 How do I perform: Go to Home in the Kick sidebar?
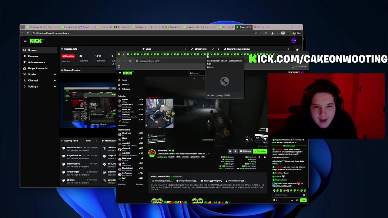pyautogui.click(x=123, y=80)
